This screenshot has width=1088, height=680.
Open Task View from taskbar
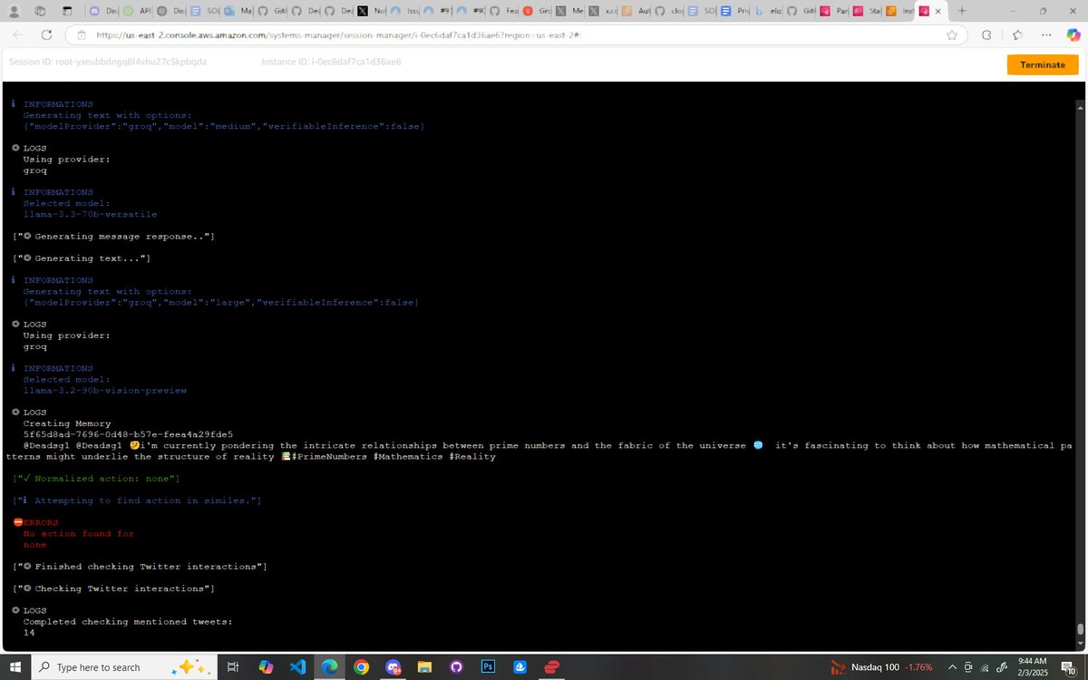click(x=232, y=667)
